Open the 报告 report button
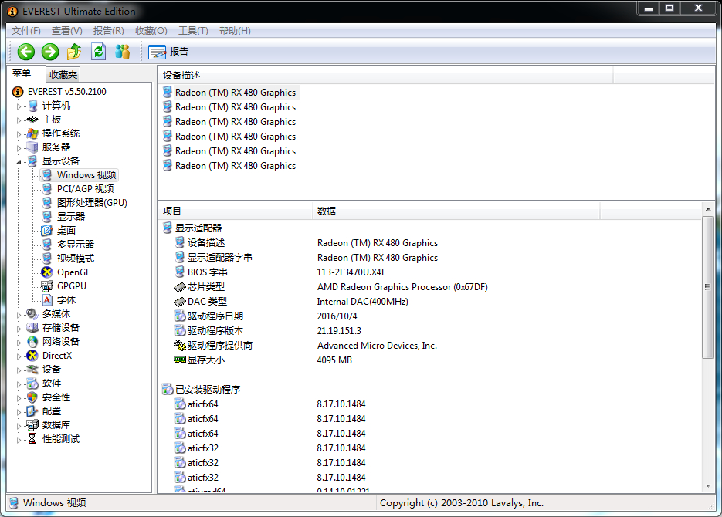722x517 pixels. click(168, 52)
